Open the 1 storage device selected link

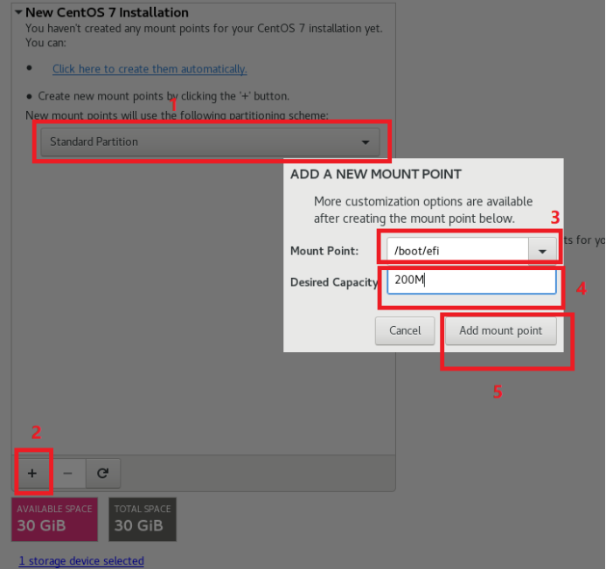(81, 560)
